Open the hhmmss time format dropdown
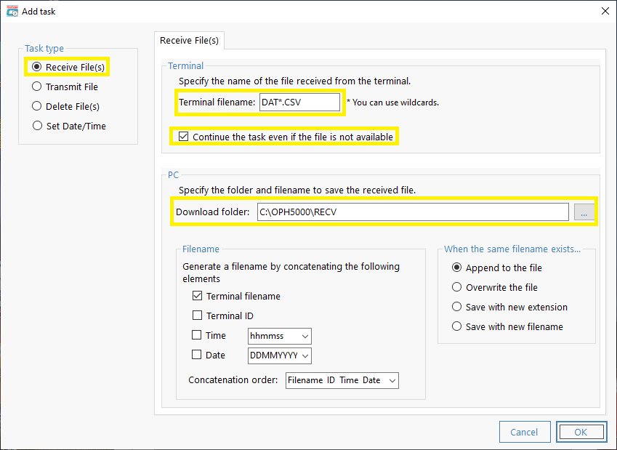This screenshot has width=617, height=450. [x=279, y=336]
